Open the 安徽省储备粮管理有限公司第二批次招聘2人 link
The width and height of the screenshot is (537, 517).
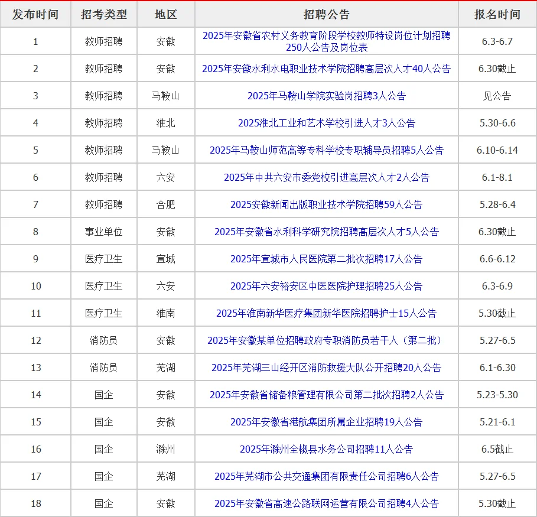326,395
